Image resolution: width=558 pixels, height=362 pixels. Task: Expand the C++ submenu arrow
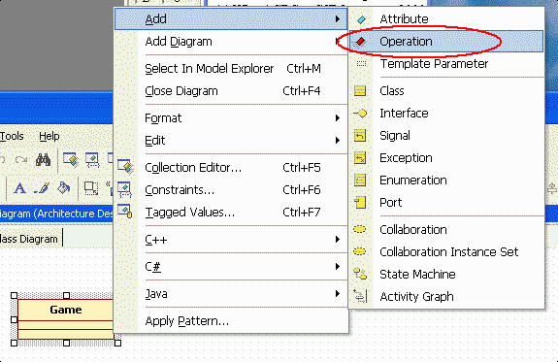tap(338, 239)
